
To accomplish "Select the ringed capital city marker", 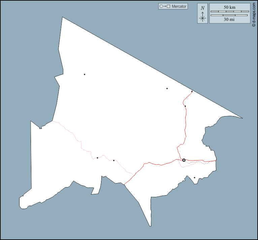I will [184, 160].
